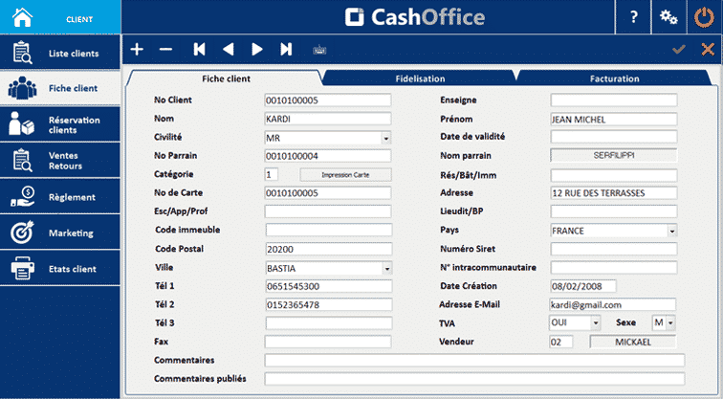Cancel changes with orange X icon
Image resolution: width=723 pixels, height=399 pixels.
708,49
